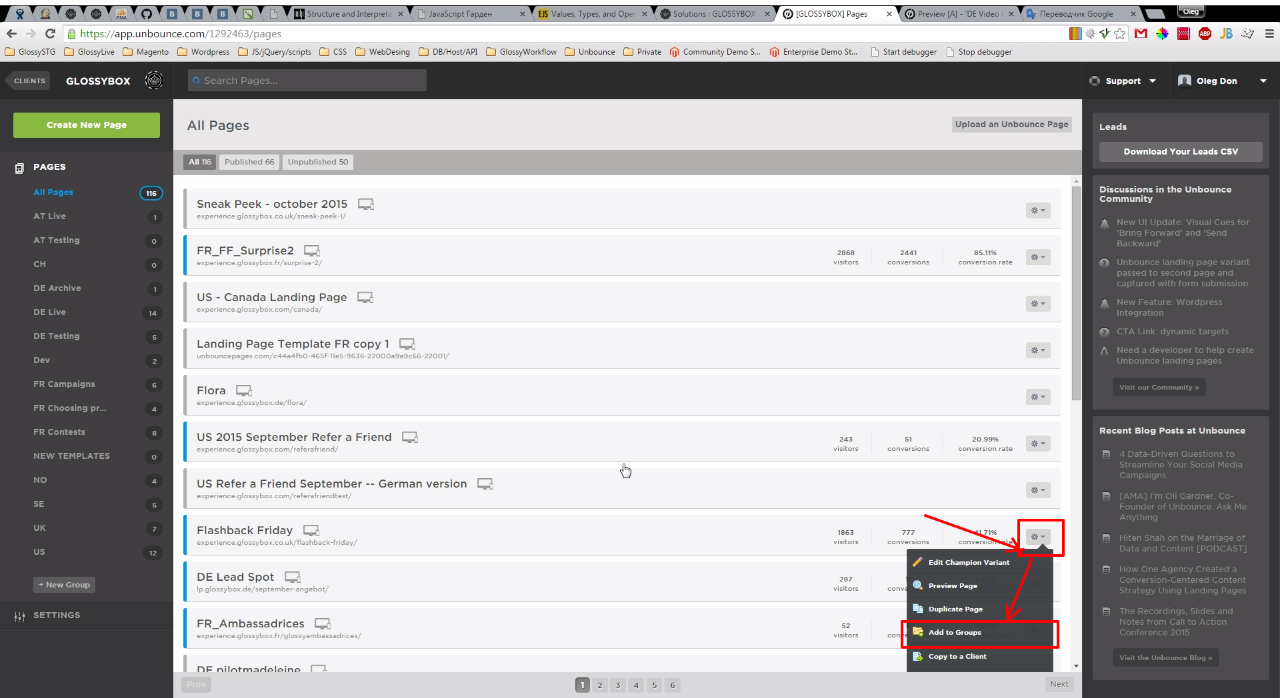Screen dimensions: 1280x698
Task: Open the Gmail extension icon
Action: click(x=1141, y=33)
